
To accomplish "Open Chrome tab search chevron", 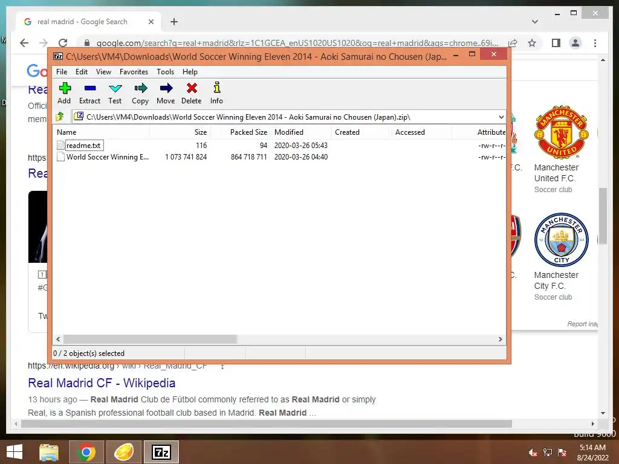I will 535,22.
